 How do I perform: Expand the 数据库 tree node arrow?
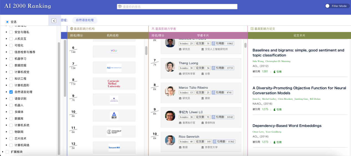pos(6,119)
